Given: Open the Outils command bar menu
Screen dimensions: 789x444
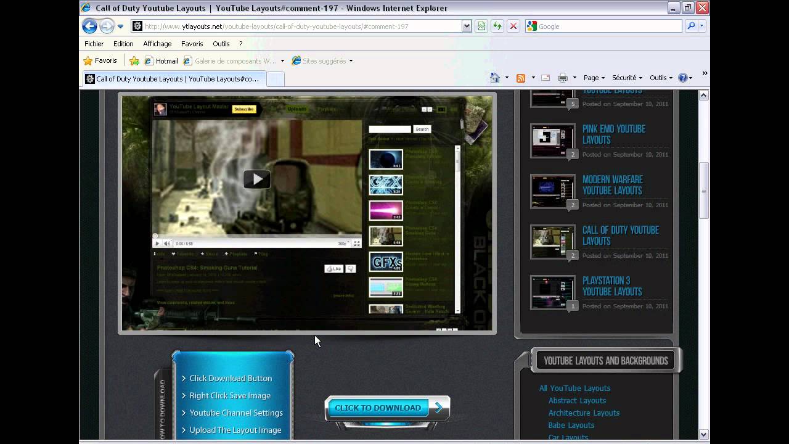Looking at the screenshot, I should 661,78.
